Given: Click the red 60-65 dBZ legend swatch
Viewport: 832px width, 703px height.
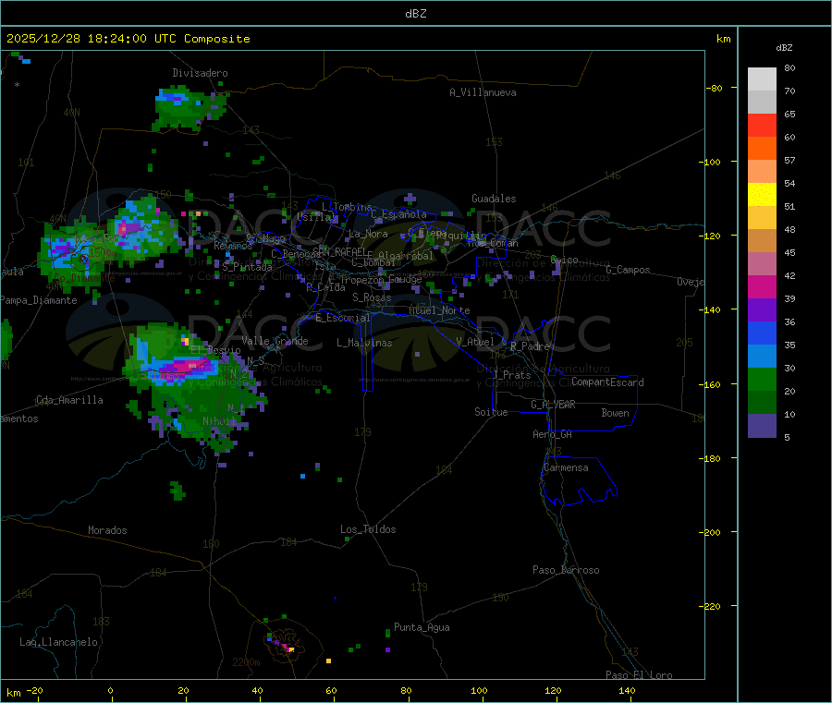Looking at the screenshot, I should (x=762, y=125).
